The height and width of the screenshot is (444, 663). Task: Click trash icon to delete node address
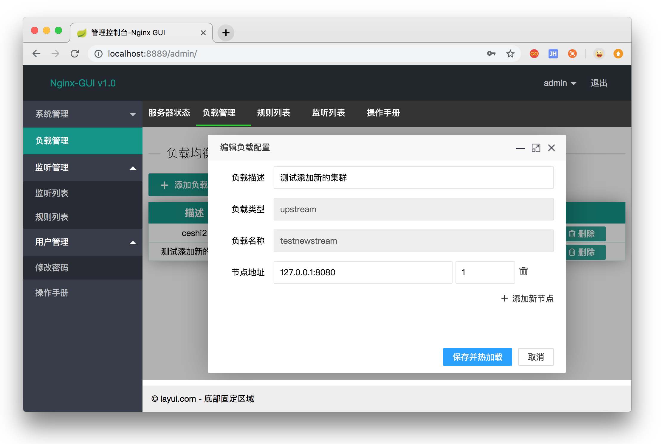coord(523,271)
